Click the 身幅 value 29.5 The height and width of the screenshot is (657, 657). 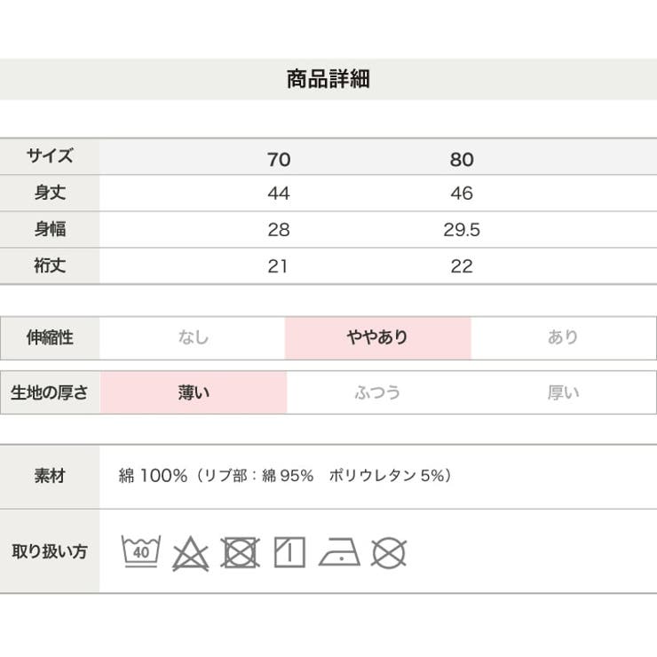point(462,230)
